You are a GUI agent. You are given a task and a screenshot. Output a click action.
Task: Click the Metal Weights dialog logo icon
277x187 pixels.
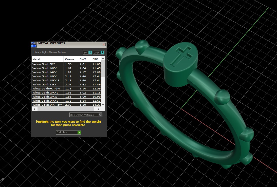[x=34, y=45]
